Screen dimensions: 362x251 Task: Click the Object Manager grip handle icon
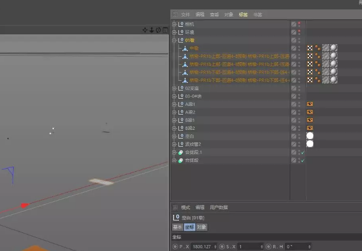click(x=175, y=15)
